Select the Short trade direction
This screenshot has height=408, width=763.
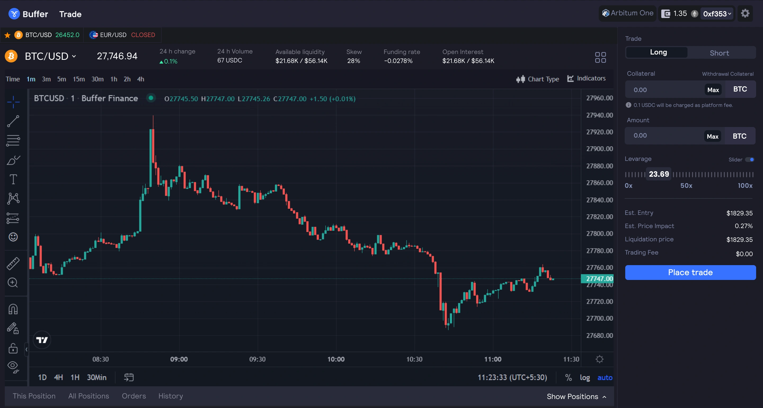click(719, 52)
